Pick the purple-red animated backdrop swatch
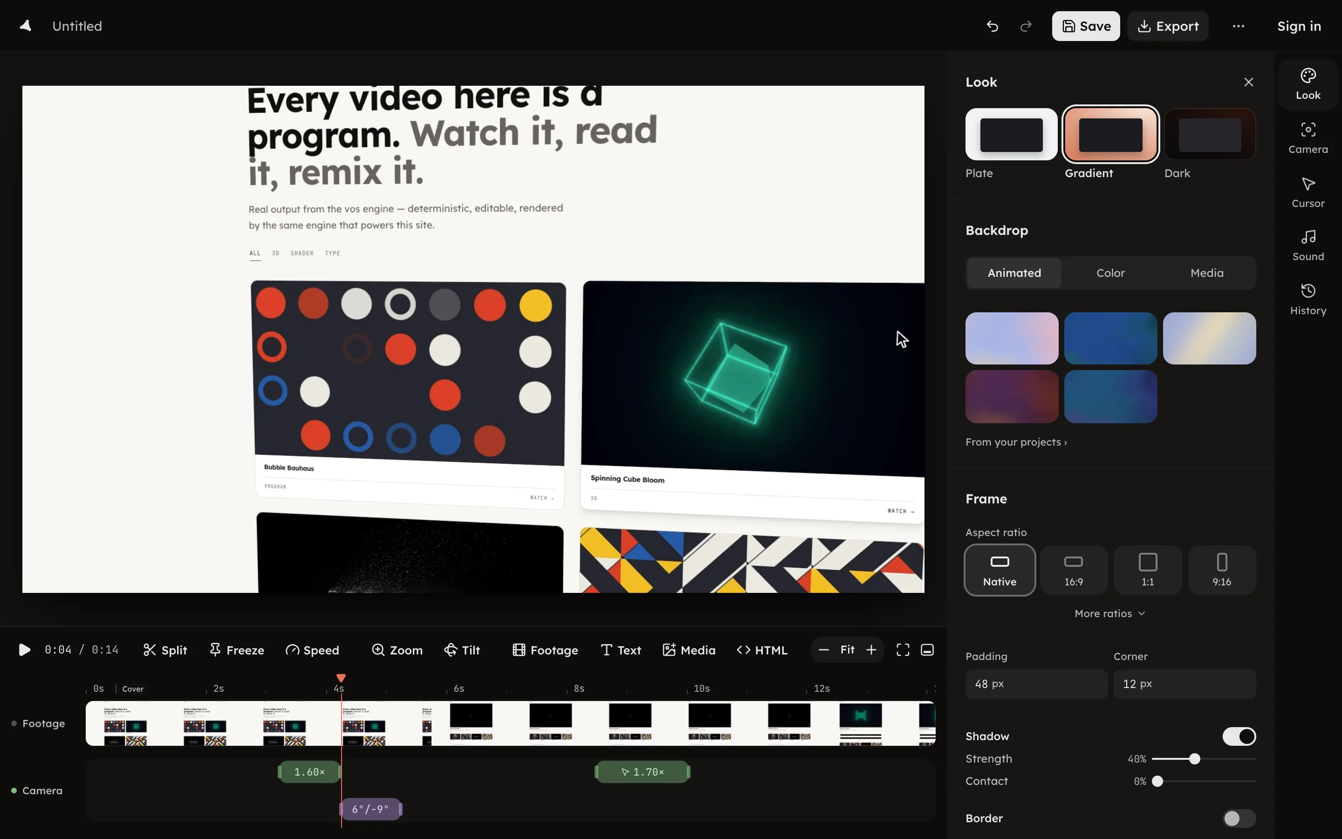The width and height of the screenshot is (1342, 839). (1012, 397)
